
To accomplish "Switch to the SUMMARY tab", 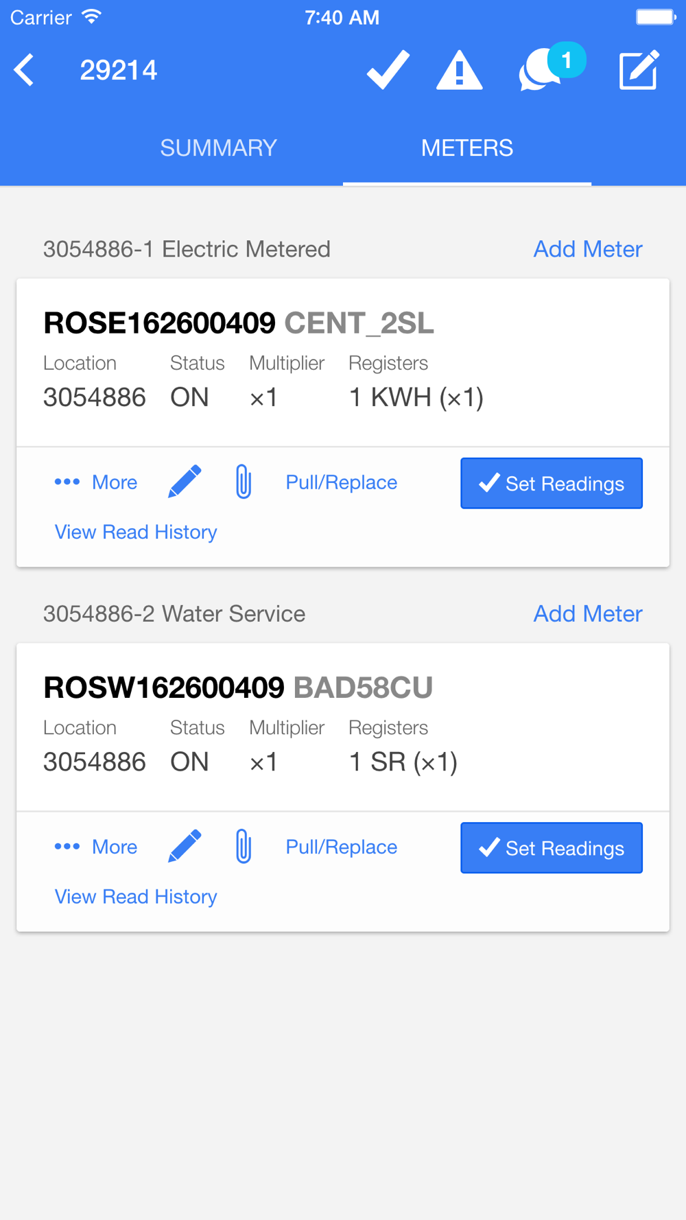I will tap(218, 148).
